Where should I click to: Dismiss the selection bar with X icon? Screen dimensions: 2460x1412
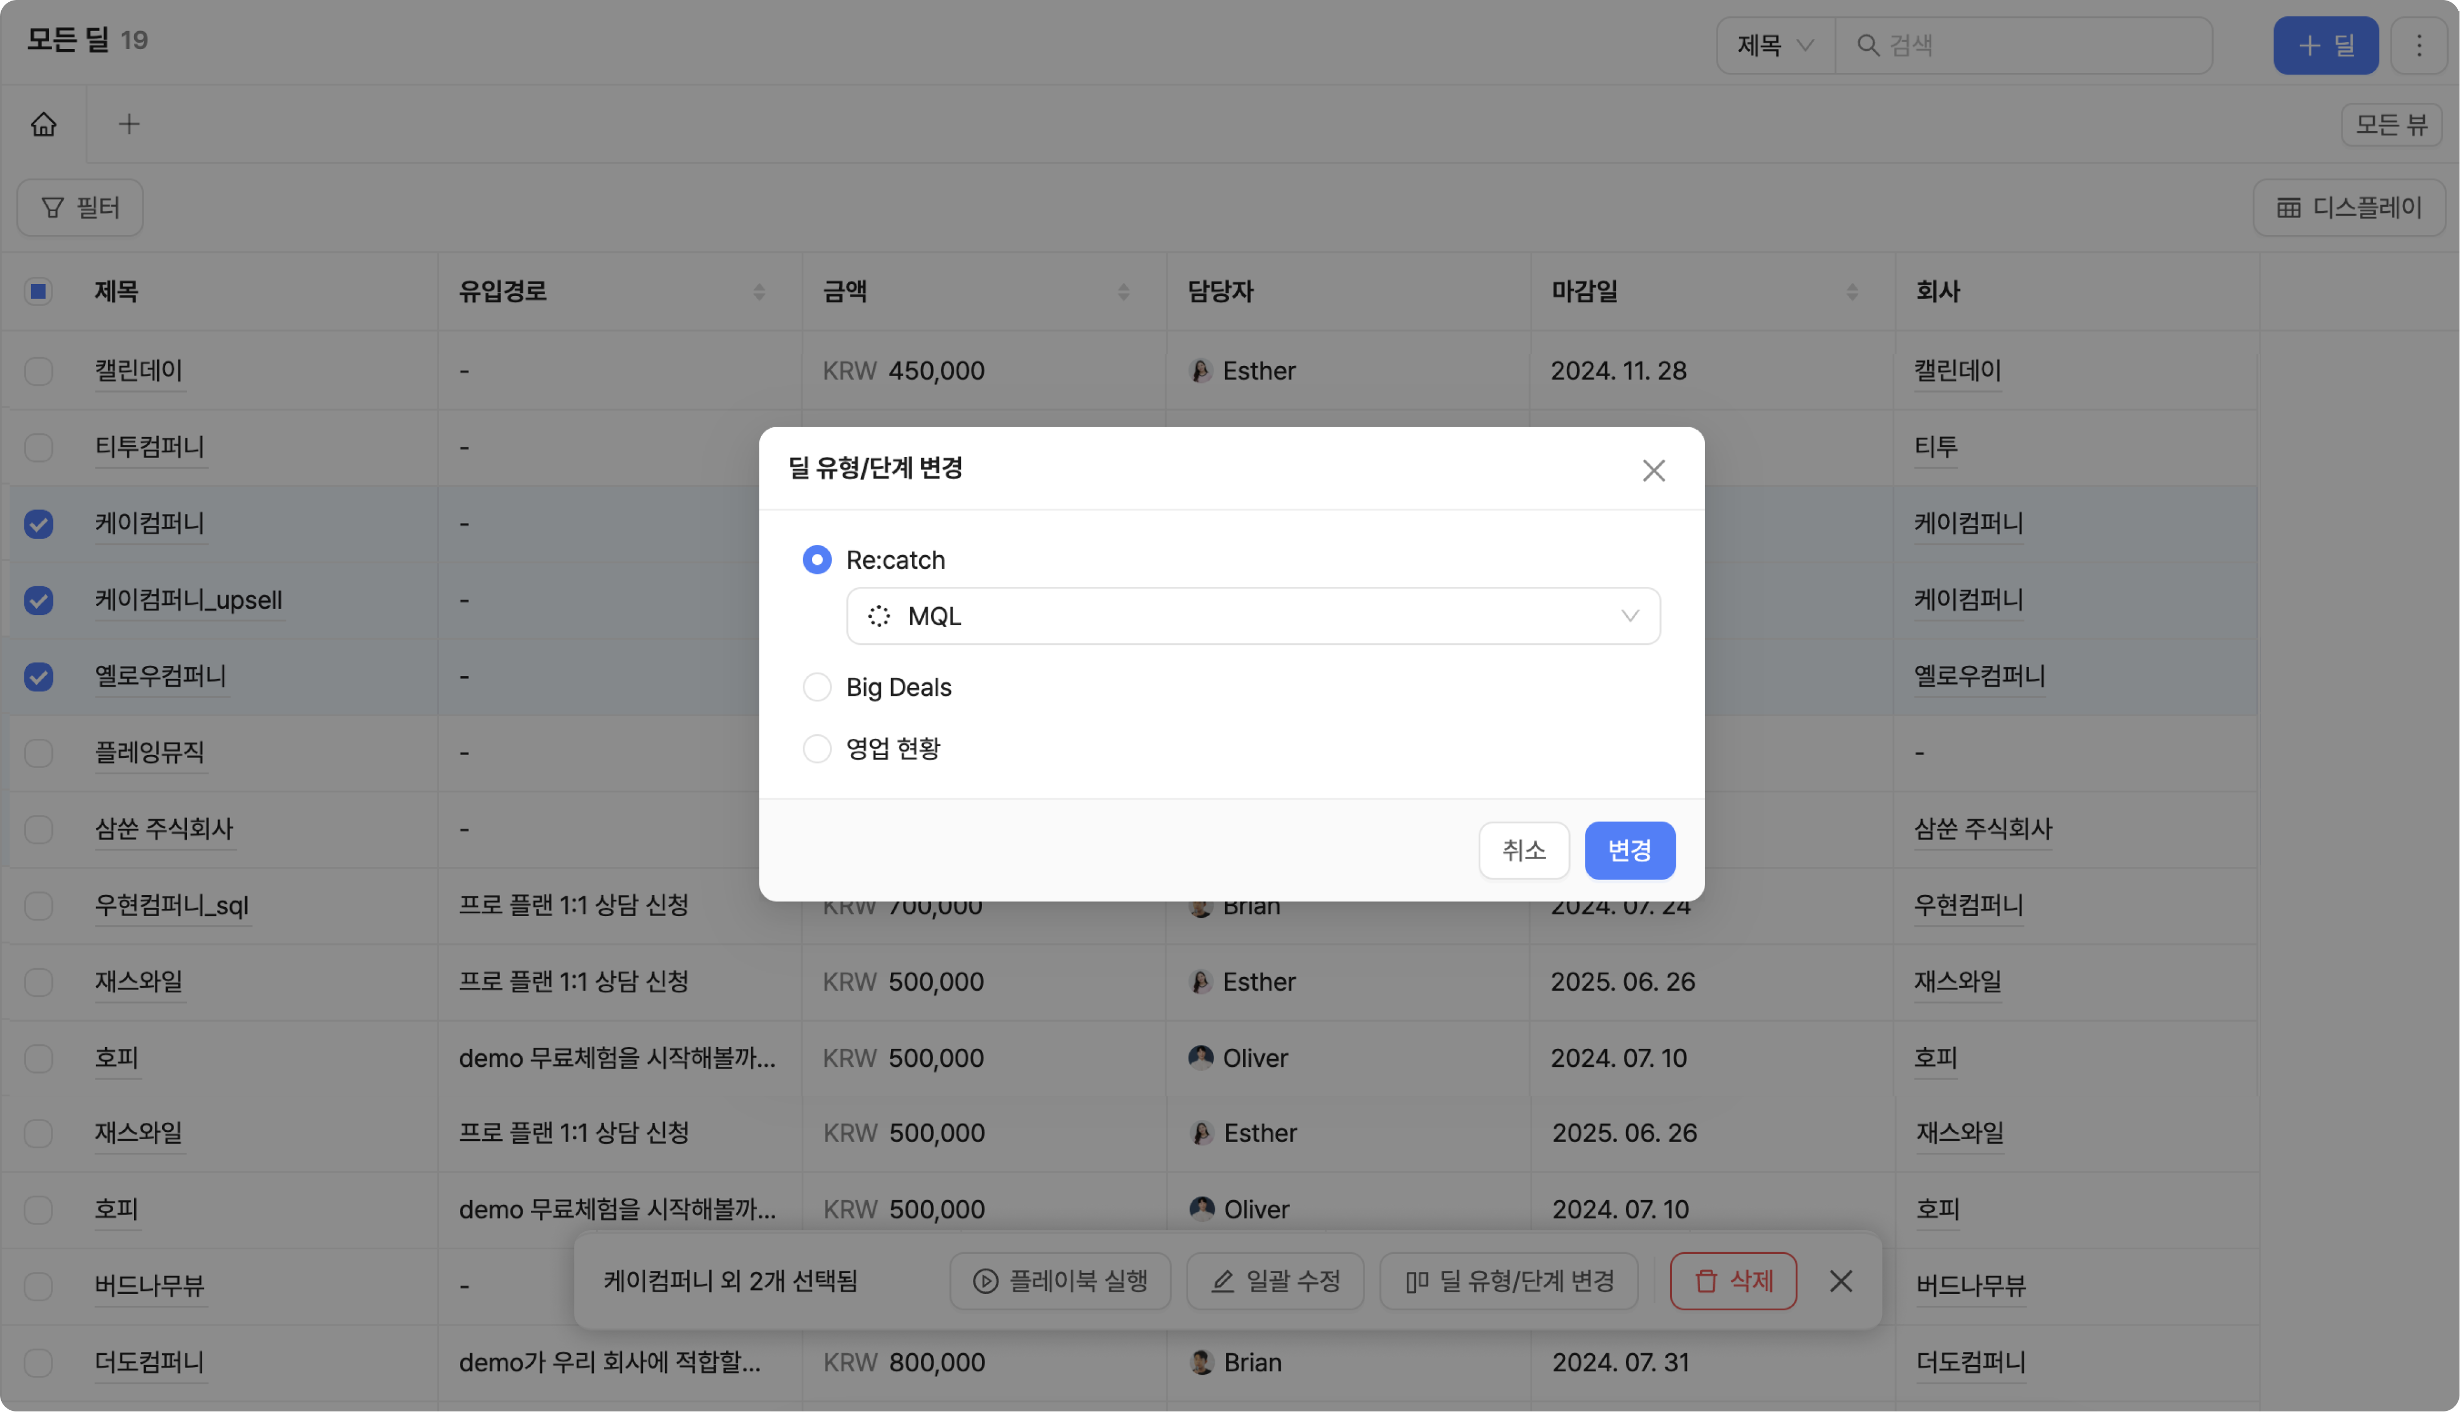coord(1840,1281)
